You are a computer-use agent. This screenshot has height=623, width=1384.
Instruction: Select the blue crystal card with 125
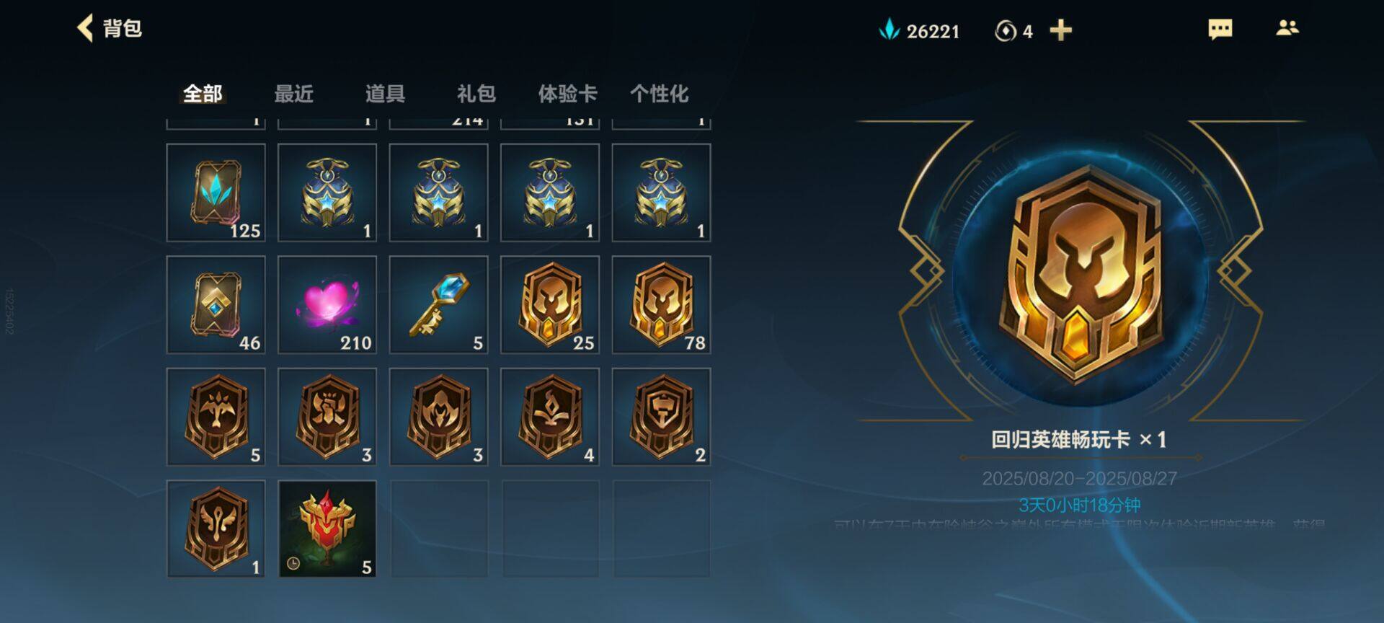(x=216, y=193)
